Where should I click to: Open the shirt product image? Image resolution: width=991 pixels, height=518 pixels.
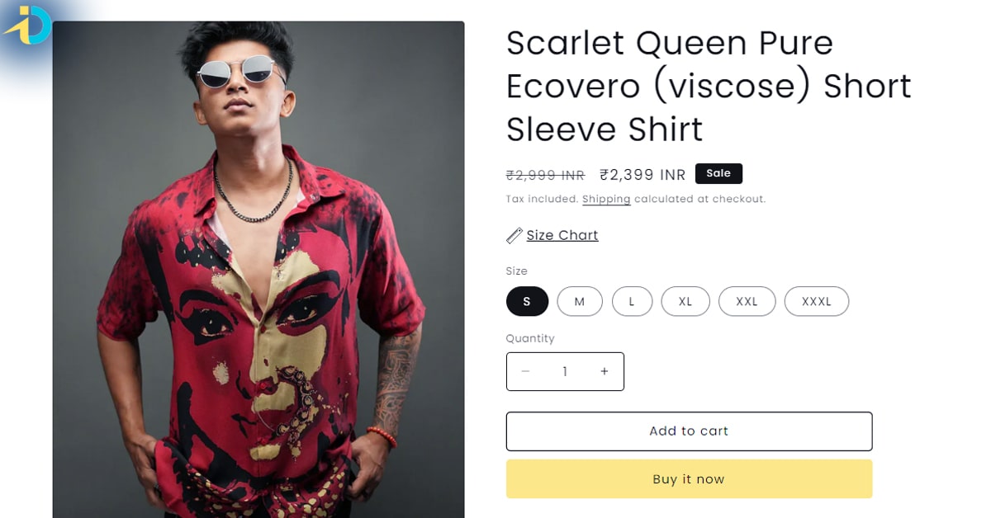pyautogui.click(x=258, y=270)
